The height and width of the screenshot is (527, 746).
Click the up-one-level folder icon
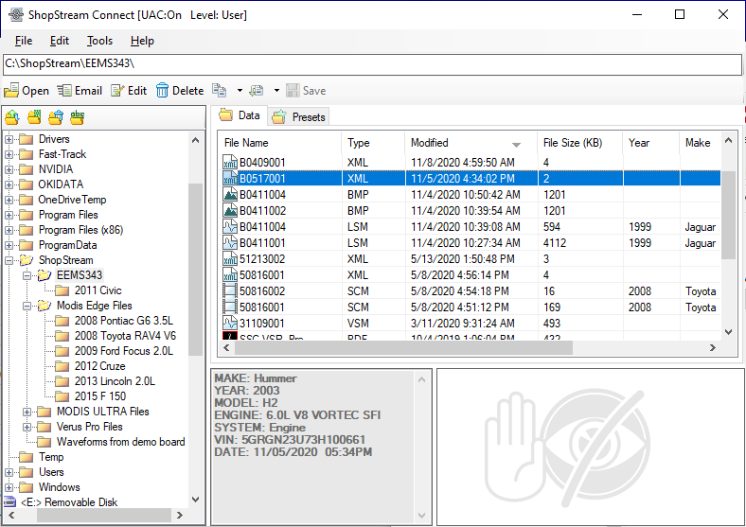[12, 117]
